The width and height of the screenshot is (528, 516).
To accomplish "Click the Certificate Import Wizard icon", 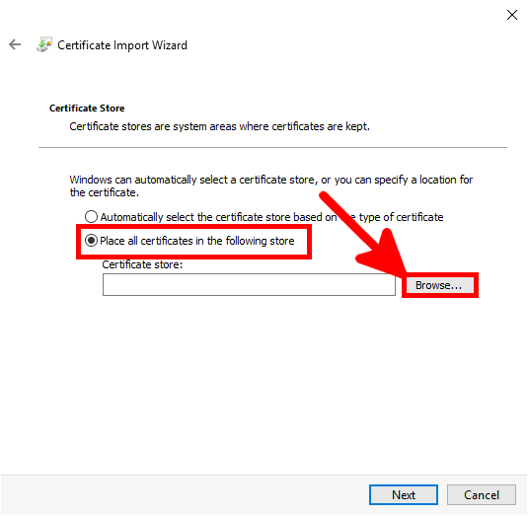I will [44, 44].
